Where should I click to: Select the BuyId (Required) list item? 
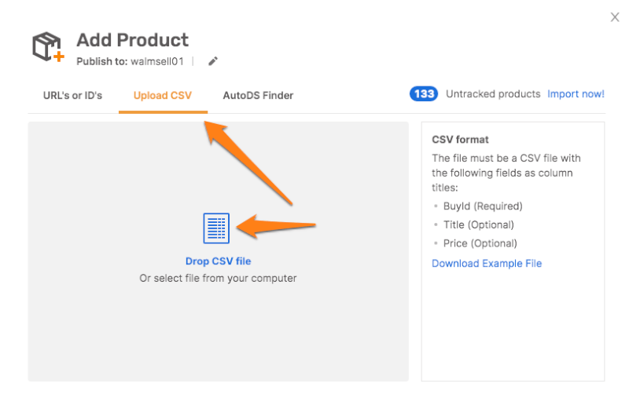(x=483, y=206)
